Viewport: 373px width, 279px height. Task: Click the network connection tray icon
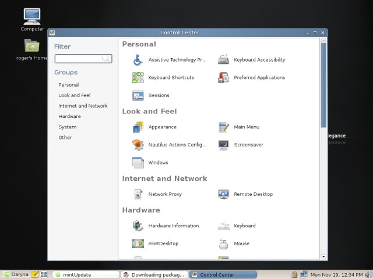pyautogui.click(x=304, y=274)
